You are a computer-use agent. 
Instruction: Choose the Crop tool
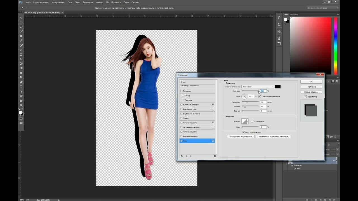(21, 36)
